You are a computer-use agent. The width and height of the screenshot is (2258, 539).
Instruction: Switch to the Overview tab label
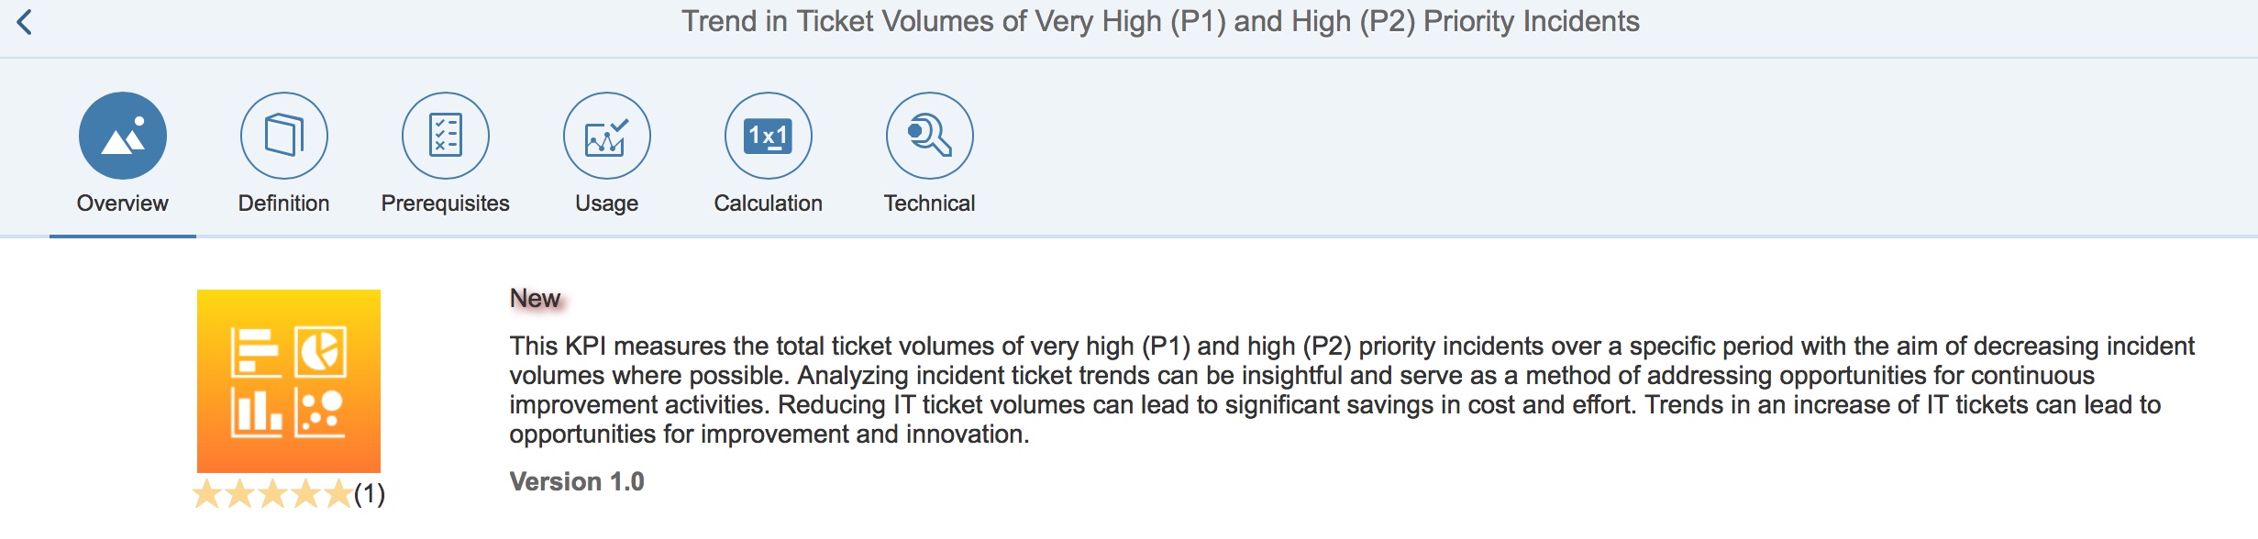(123, 203)
